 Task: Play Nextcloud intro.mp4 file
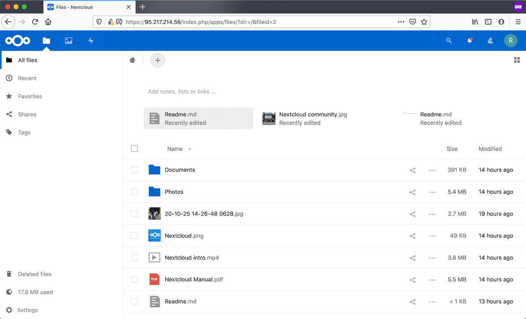coord(192,257)
